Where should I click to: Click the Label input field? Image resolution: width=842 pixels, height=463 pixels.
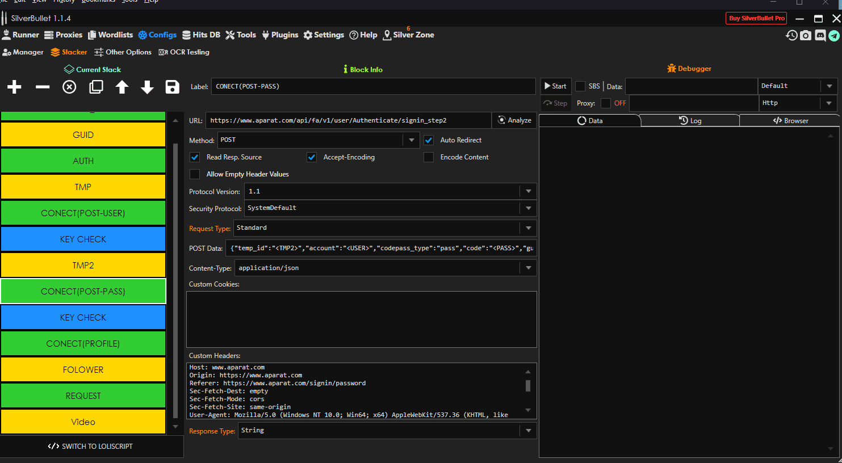(x=373, y=86)
